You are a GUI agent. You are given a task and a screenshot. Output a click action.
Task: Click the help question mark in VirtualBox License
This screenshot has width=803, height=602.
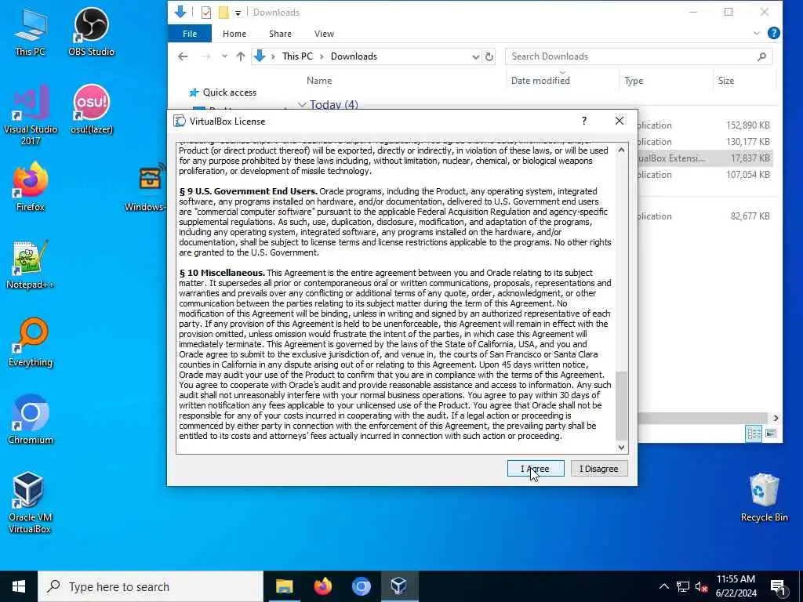pos(583,121)
